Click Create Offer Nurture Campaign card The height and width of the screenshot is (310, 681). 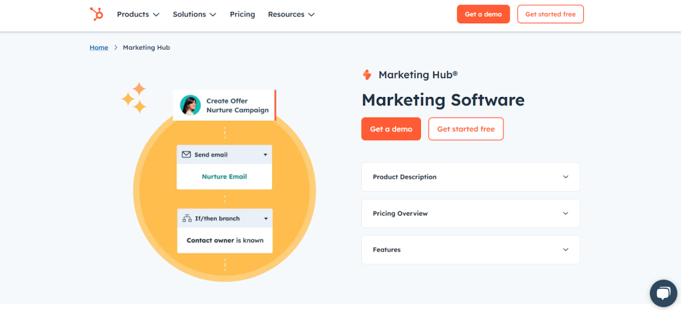(225, 106)
